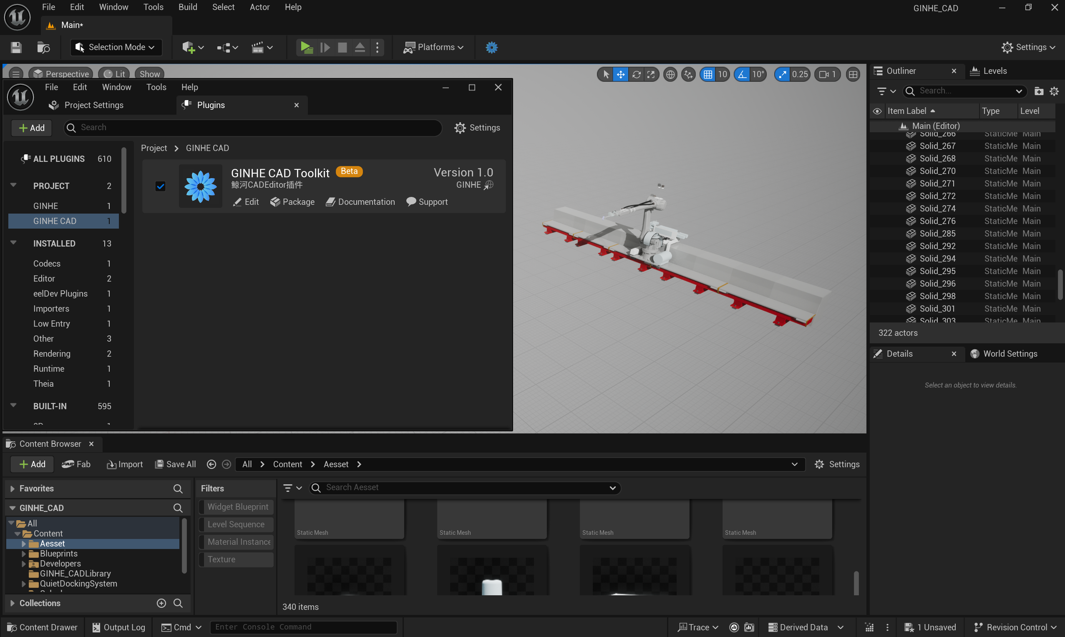This screenshot has width=1065, height=637.
Task: Click the add folder icon in Outliner
Action: (x=1038, y=91)
